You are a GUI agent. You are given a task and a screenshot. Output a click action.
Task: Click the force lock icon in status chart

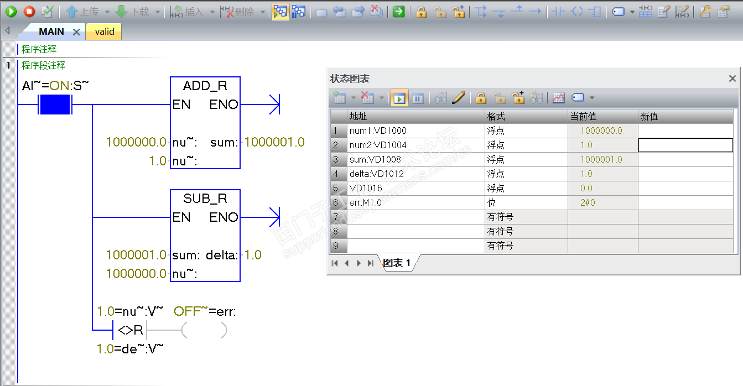[481, 98]
